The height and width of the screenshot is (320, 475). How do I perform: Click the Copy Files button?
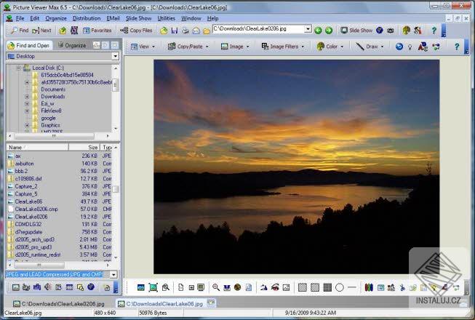(x=136, y=31)
